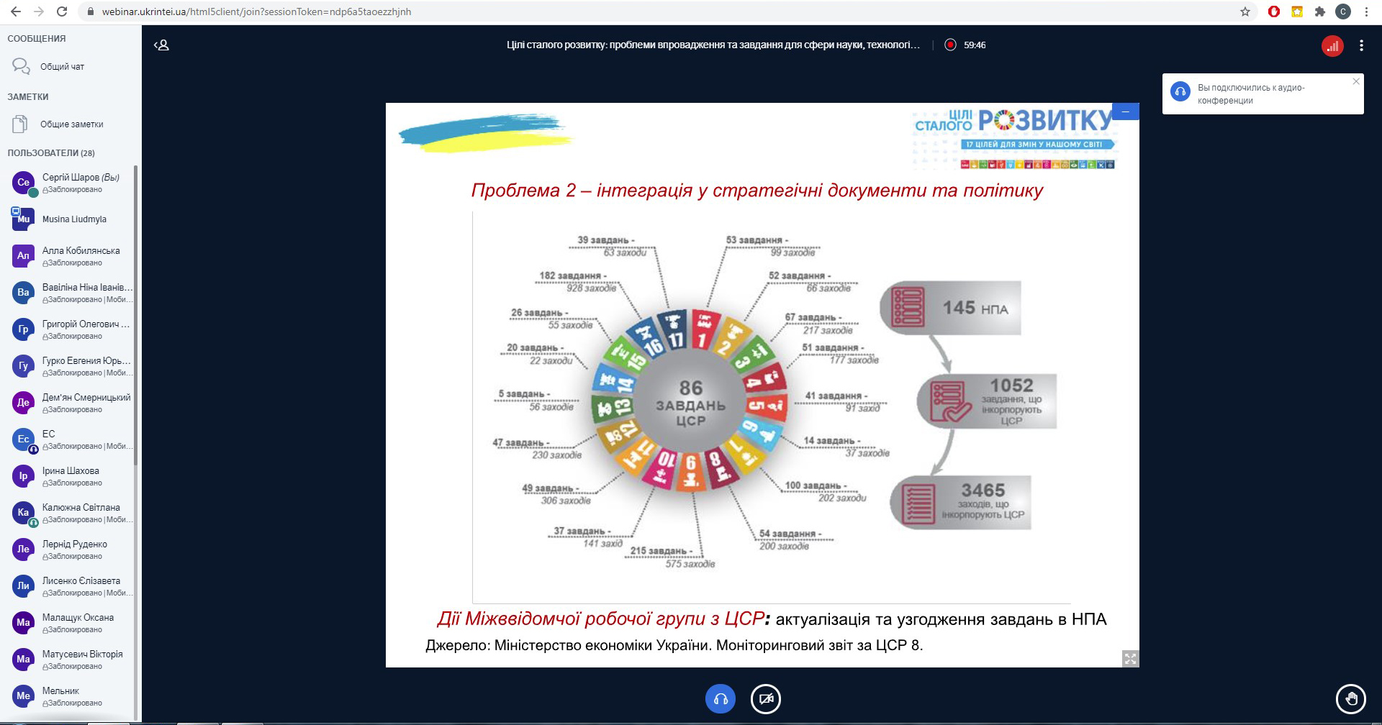Open the webinar options three-dot menu
The width and height of the screenshot is (1382, 725).
pos(1361,45)
